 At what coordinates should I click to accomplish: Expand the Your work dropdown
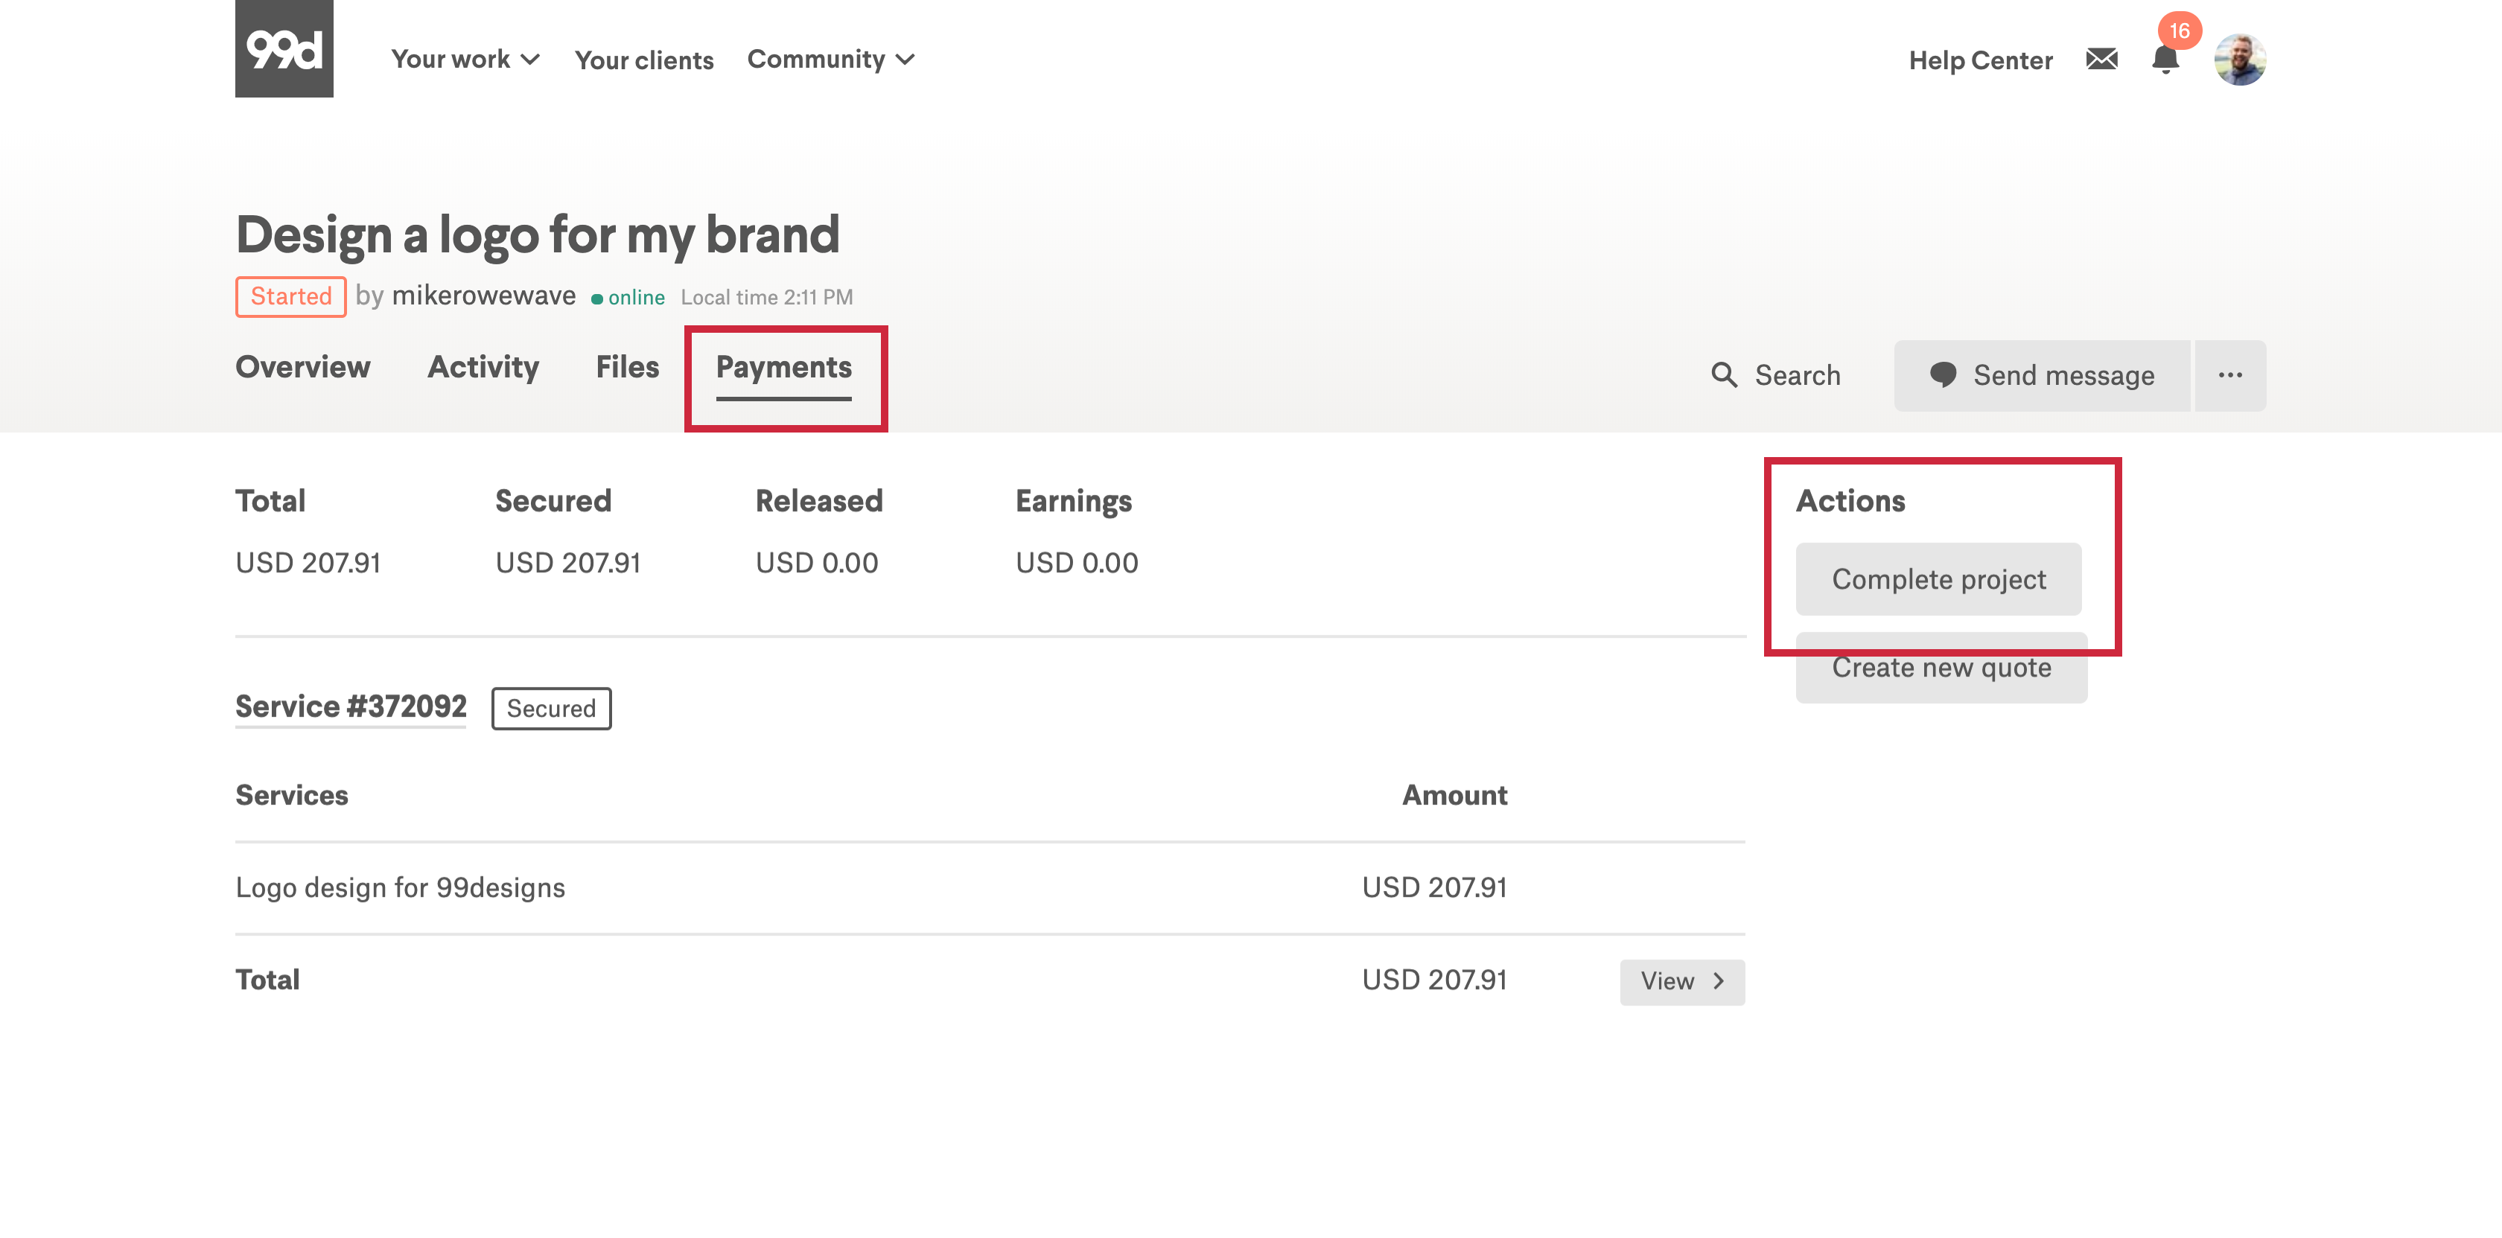464,60
